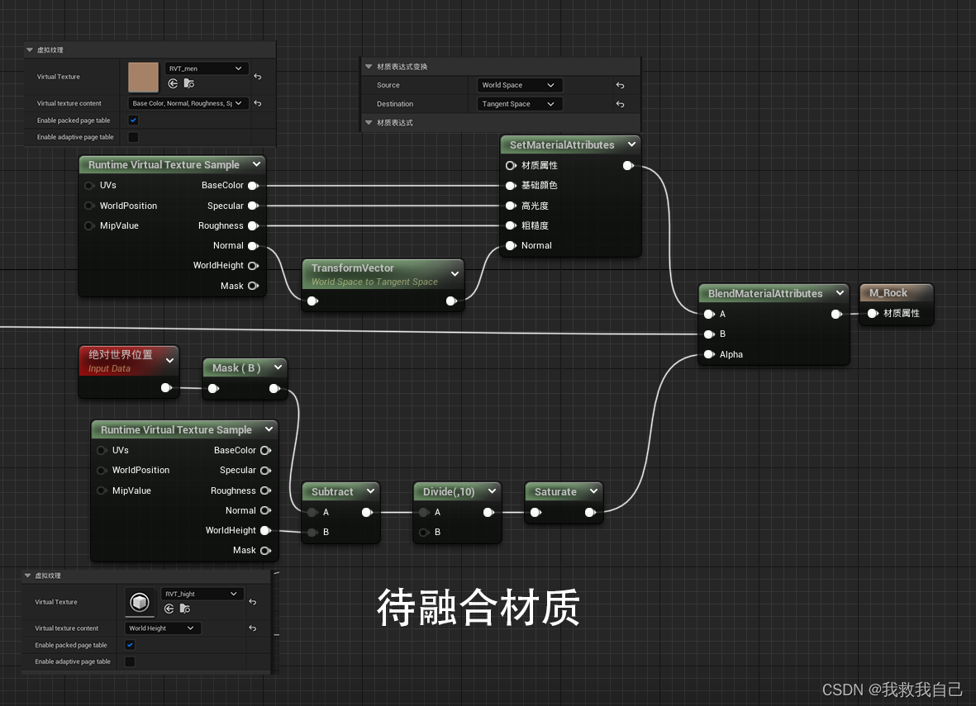Collapse the 材质表达式变换 section header
Viewport: 976px width, 706px height.
pos(369,67)
